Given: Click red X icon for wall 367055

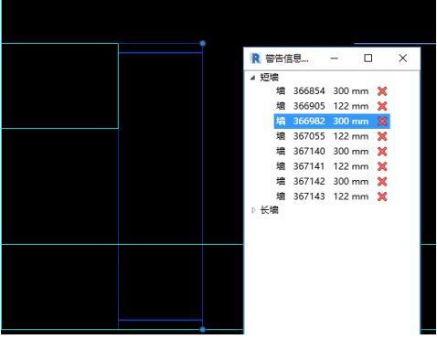Looking at the screenshot, I should (x=382, y=136).
